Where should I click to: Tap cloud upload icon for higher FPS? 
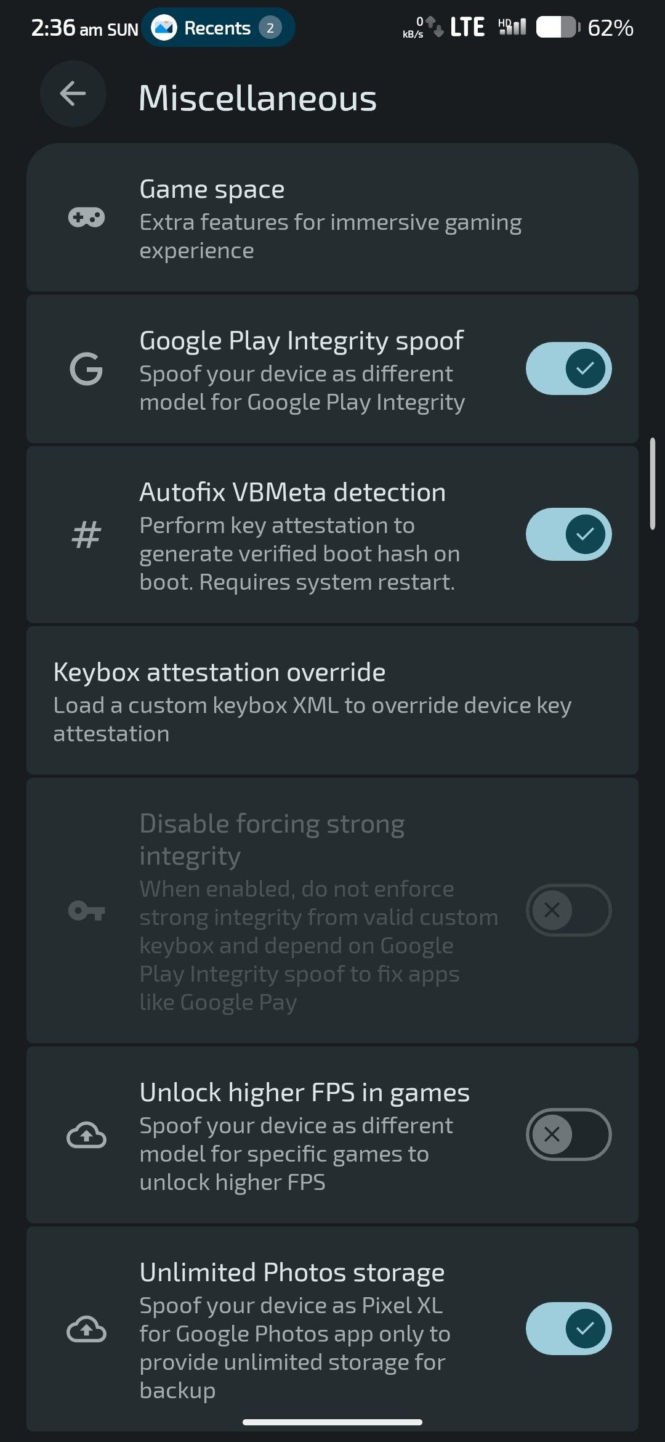click(x=86, y=1134)
